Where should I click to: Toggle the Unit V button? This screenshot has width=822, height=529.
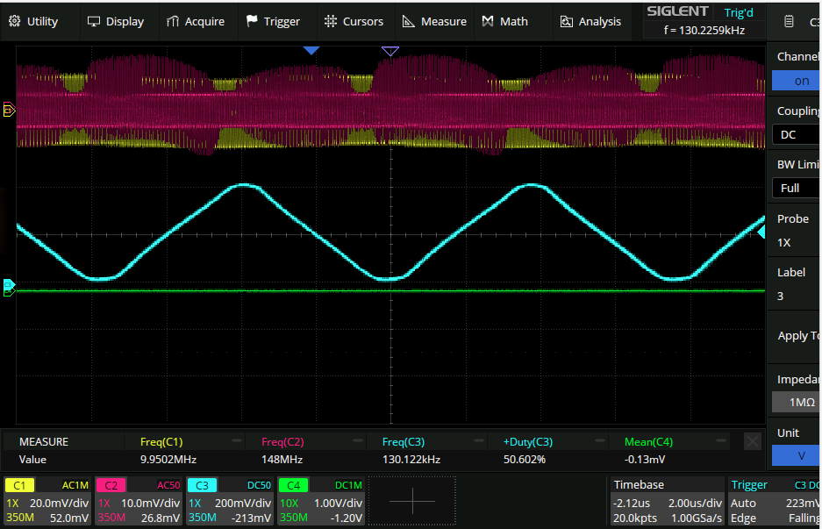(x=796, y=456)
